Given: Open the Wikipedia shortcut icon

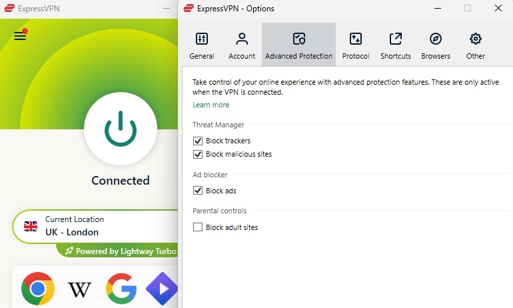Looking at the screenshot, I should click(80, 289).
